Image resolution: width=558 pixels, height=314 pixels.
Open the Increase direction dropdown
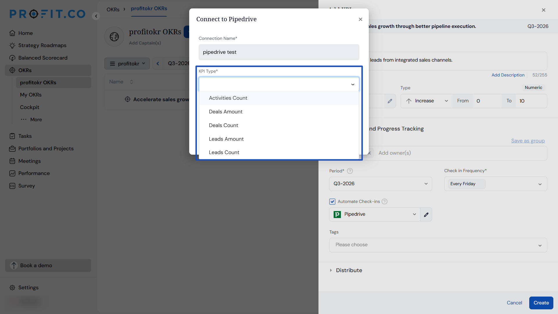point(426,101)
